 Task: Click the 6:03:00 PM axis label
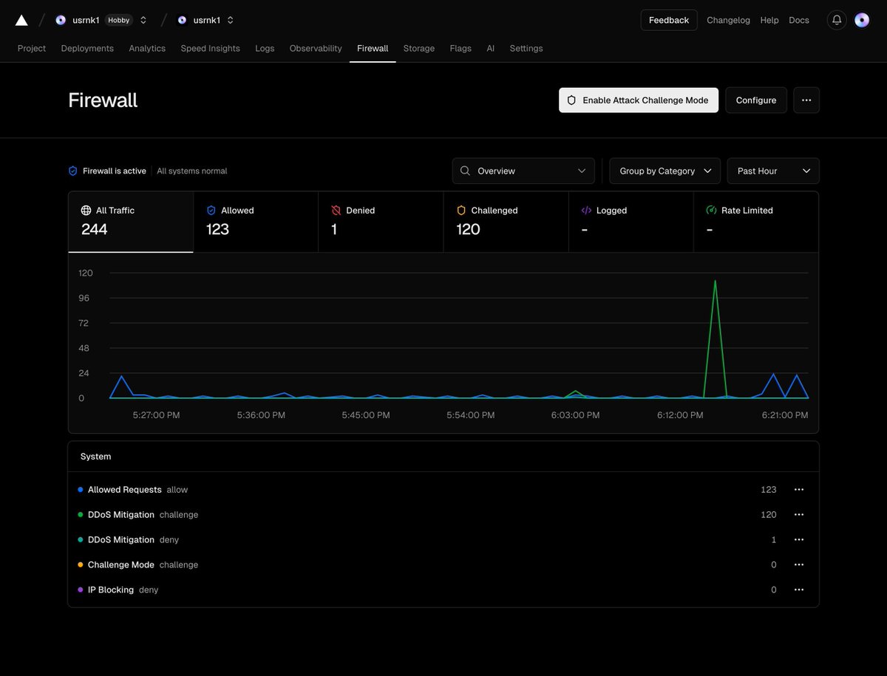pyautogui.click(x=576, y=415)
